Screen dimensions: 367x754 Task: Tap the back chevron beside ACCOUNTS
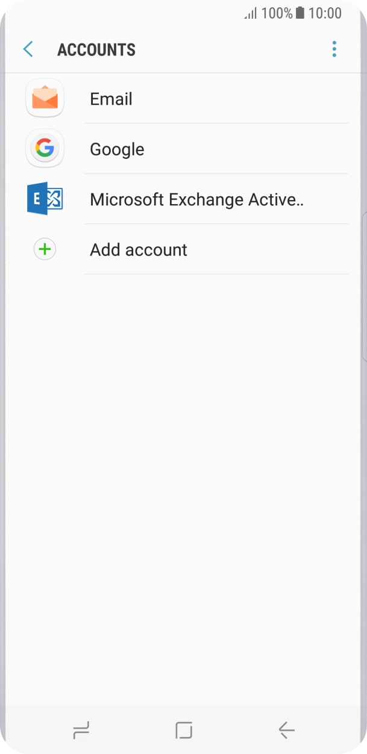pyautogui.click(x=28, y=49)
